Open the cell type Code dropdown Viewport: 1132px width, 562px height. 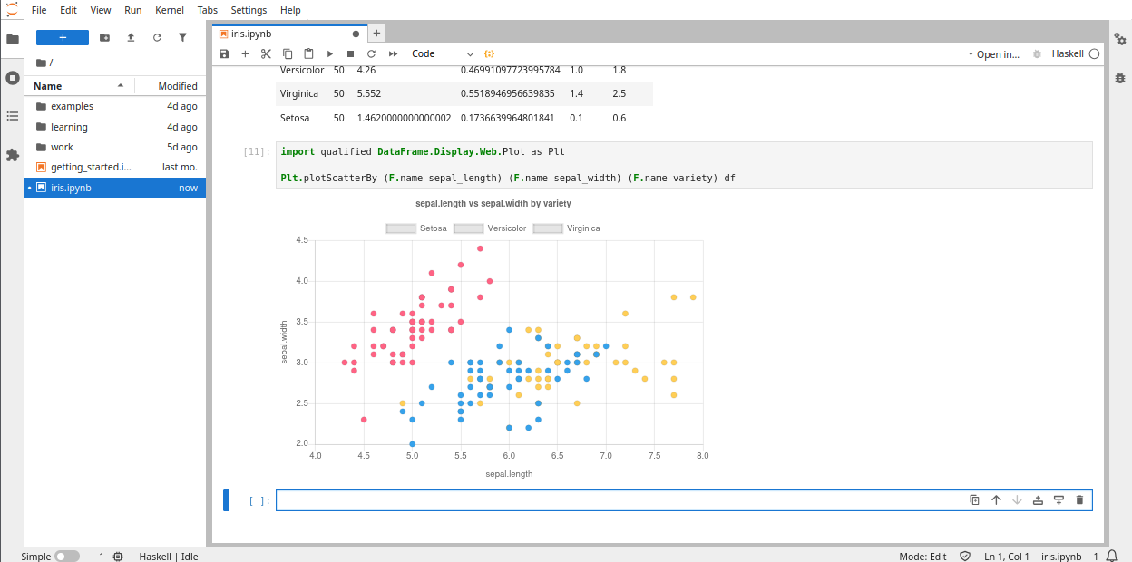pyautogui.click(x=442, y=54)
